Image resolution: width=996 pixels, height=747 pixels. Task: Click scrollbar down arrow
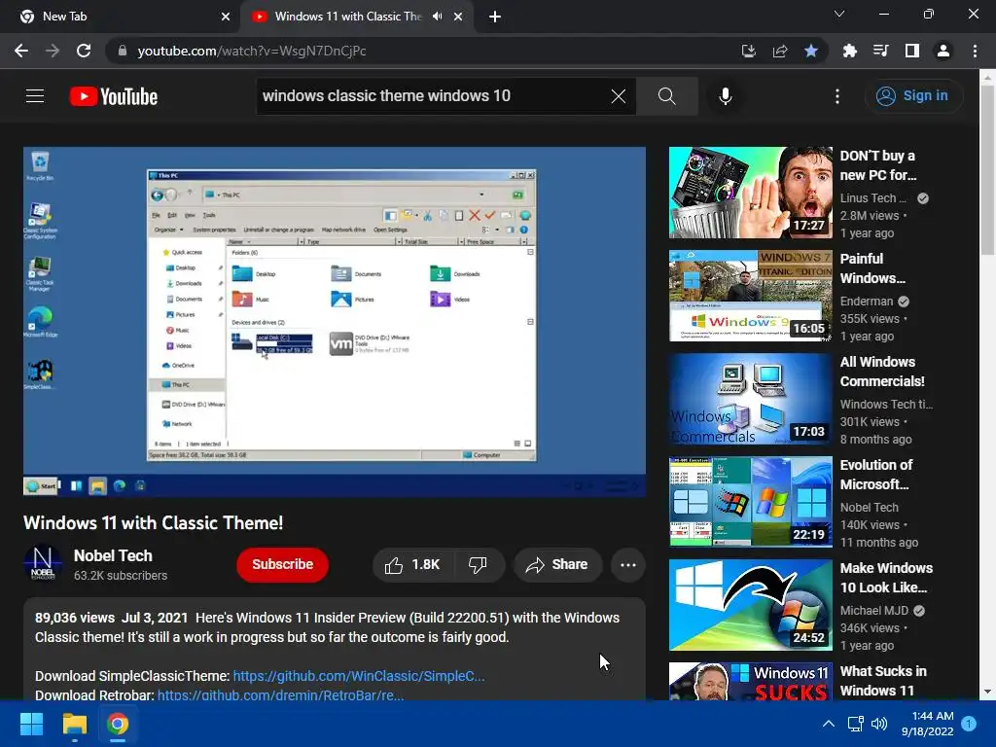coord(987,692)
